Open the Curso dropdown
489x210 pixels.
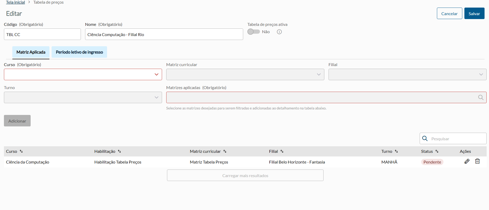[83, 74]
